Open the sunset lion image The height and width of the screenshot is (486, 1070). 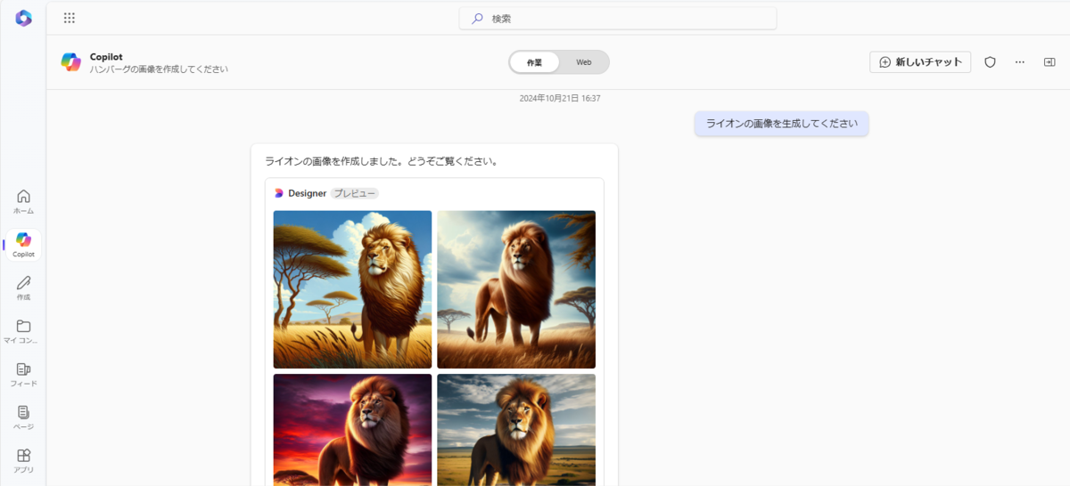[x=352, y=430]
